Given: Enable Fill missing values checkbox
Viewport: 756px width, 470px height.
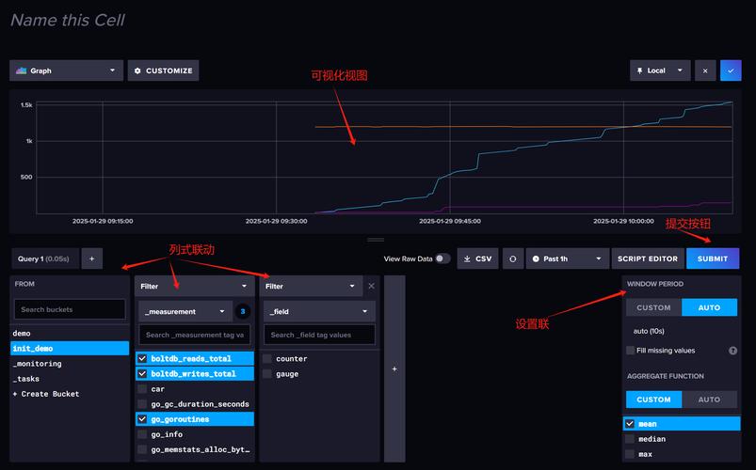Looking at the screenshot, I should (630, 350).
